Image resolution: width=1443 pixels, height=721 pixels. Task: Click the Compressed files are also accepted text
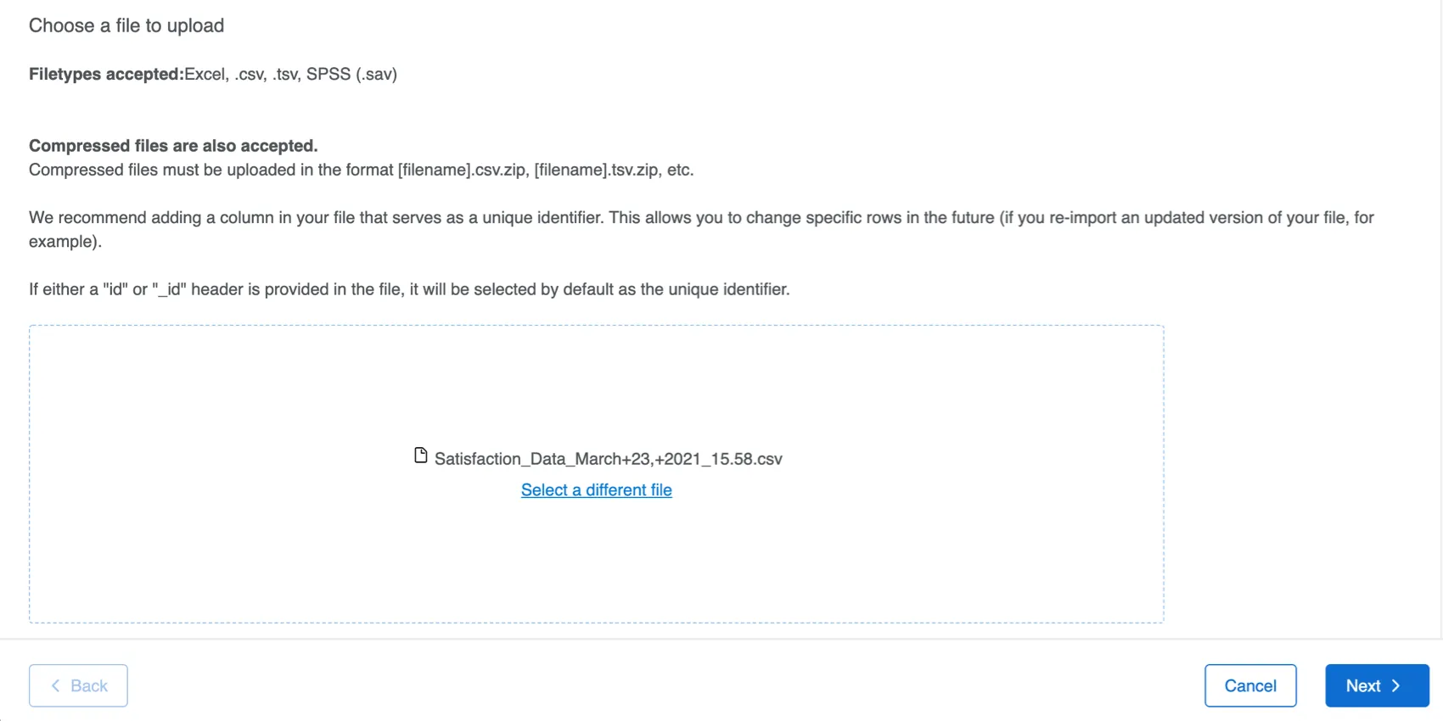pos(173,145)
